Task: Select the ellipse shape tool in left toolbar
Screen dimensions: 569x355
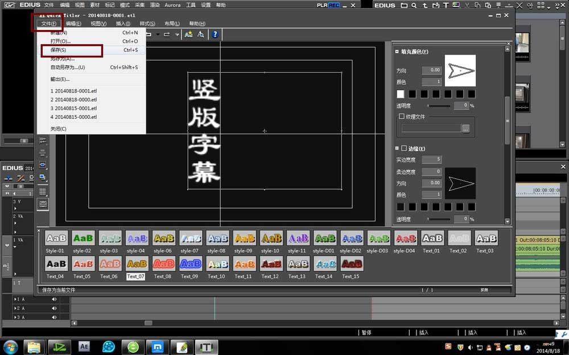Action: [43, 165]
